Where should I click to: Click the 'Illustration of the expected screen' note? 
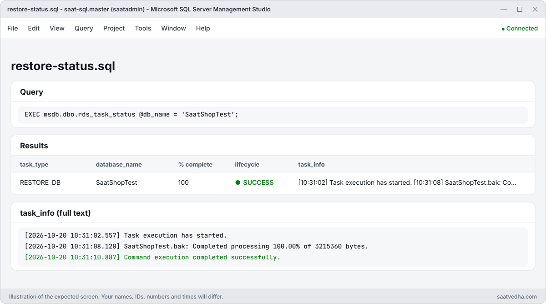point(116,296)
